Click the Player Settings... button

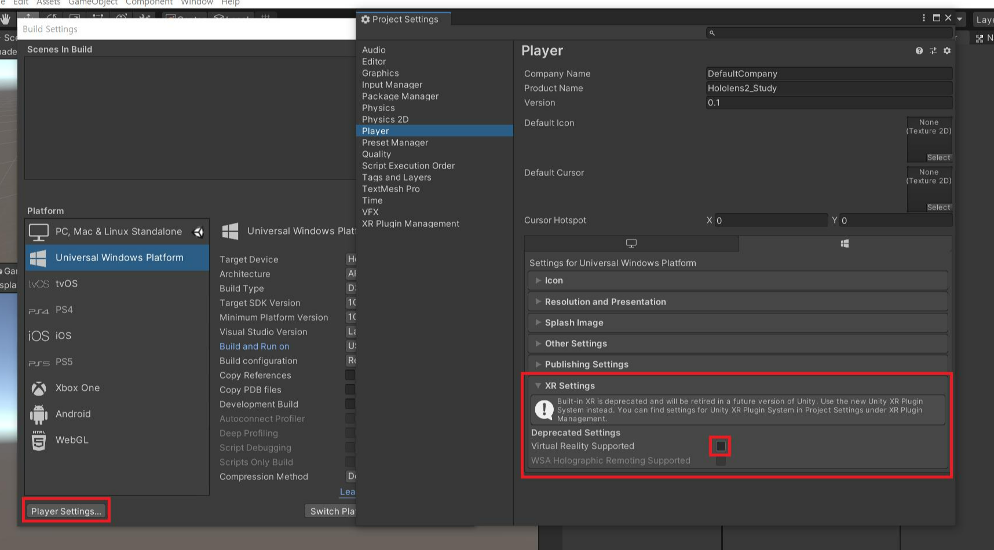point(66,511)
